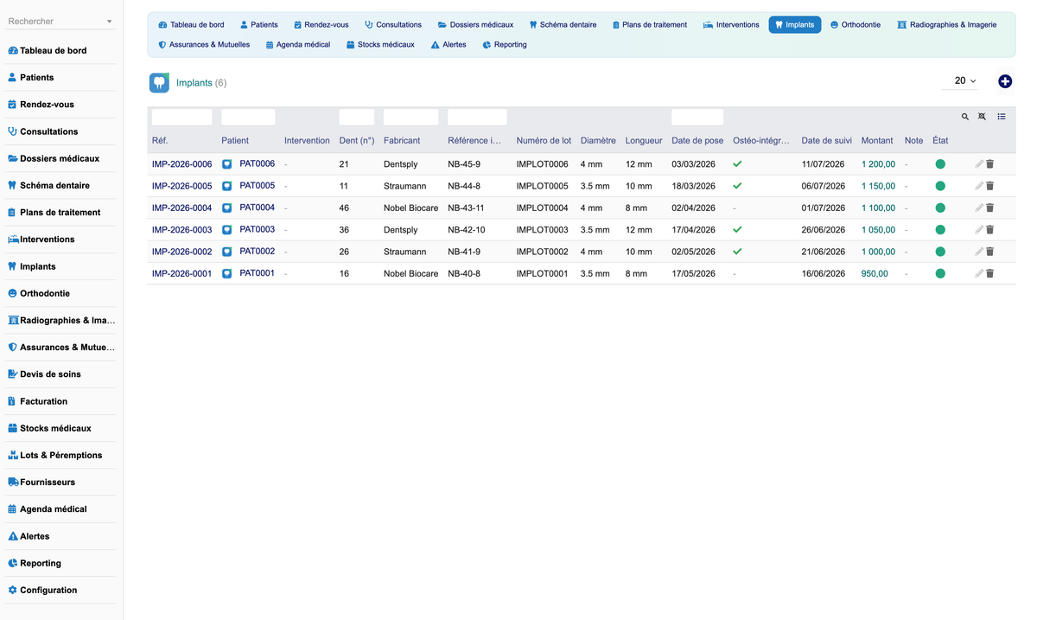Open Agenda médical tab in top navigation
The width and height of the screenshot is (1037, 620).
click(x=298, y=44)
